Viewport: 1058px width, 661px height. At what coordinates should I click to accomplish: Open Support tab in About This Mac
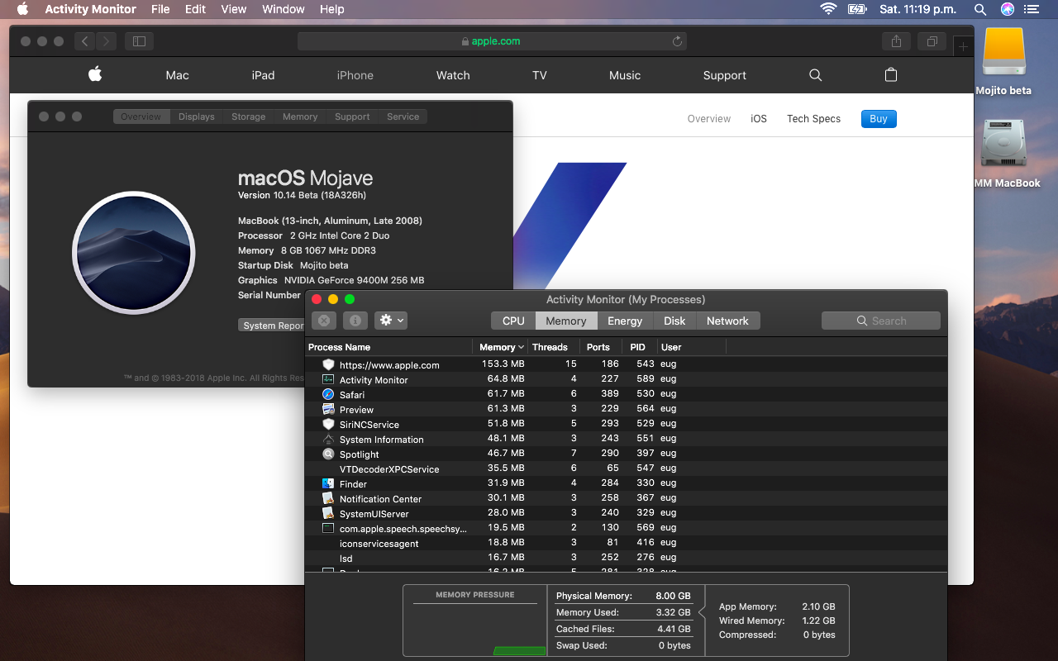coord(352,117)
